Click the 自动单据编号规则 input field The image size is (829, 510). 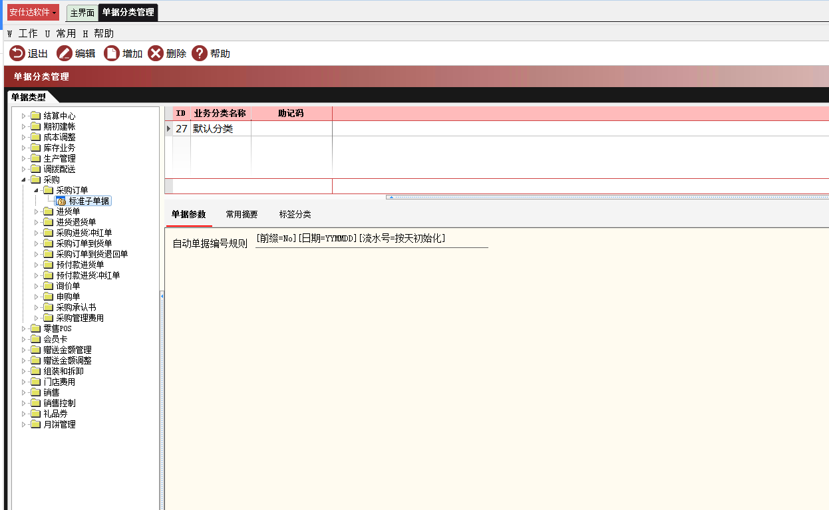point(371,239)
